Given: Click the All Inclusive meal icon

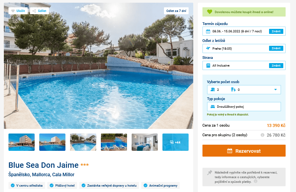Looking at the screenshot, I should coord(208,65).
